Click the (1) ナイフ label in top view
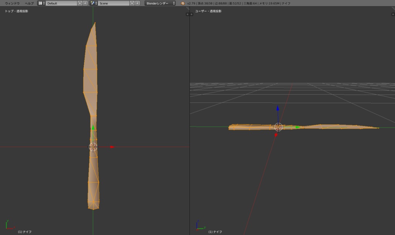The image size is (395, 235). (x=25, y=232)
